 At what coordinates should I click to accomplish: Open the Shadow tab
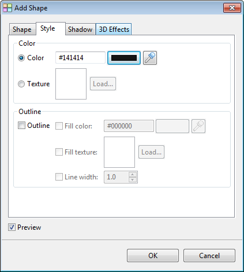point(80,30)
